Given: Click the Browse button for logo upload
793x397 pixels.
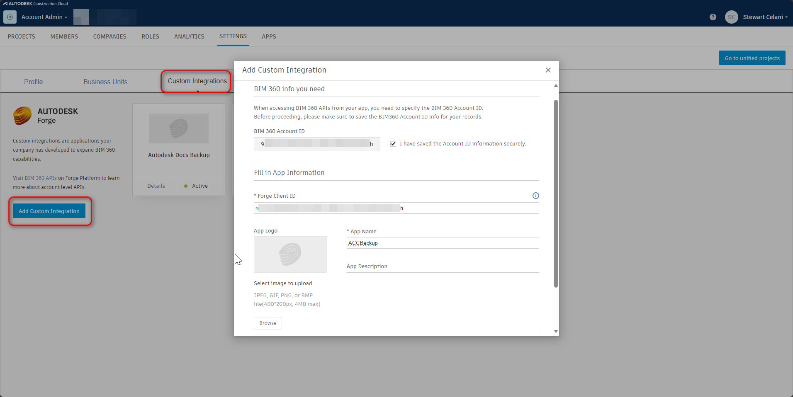Looking at the screenshot, I should [x=268, y=323].
